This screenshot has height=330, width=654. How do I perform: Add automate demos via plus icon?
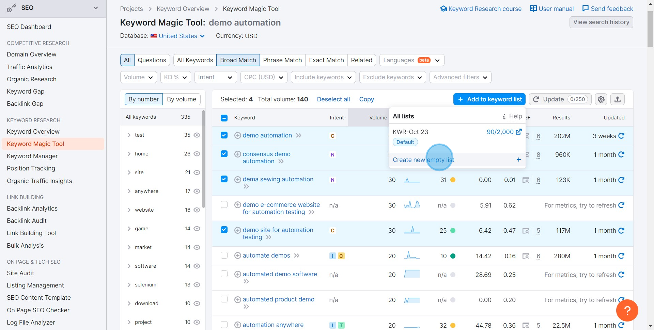(238, 255)
